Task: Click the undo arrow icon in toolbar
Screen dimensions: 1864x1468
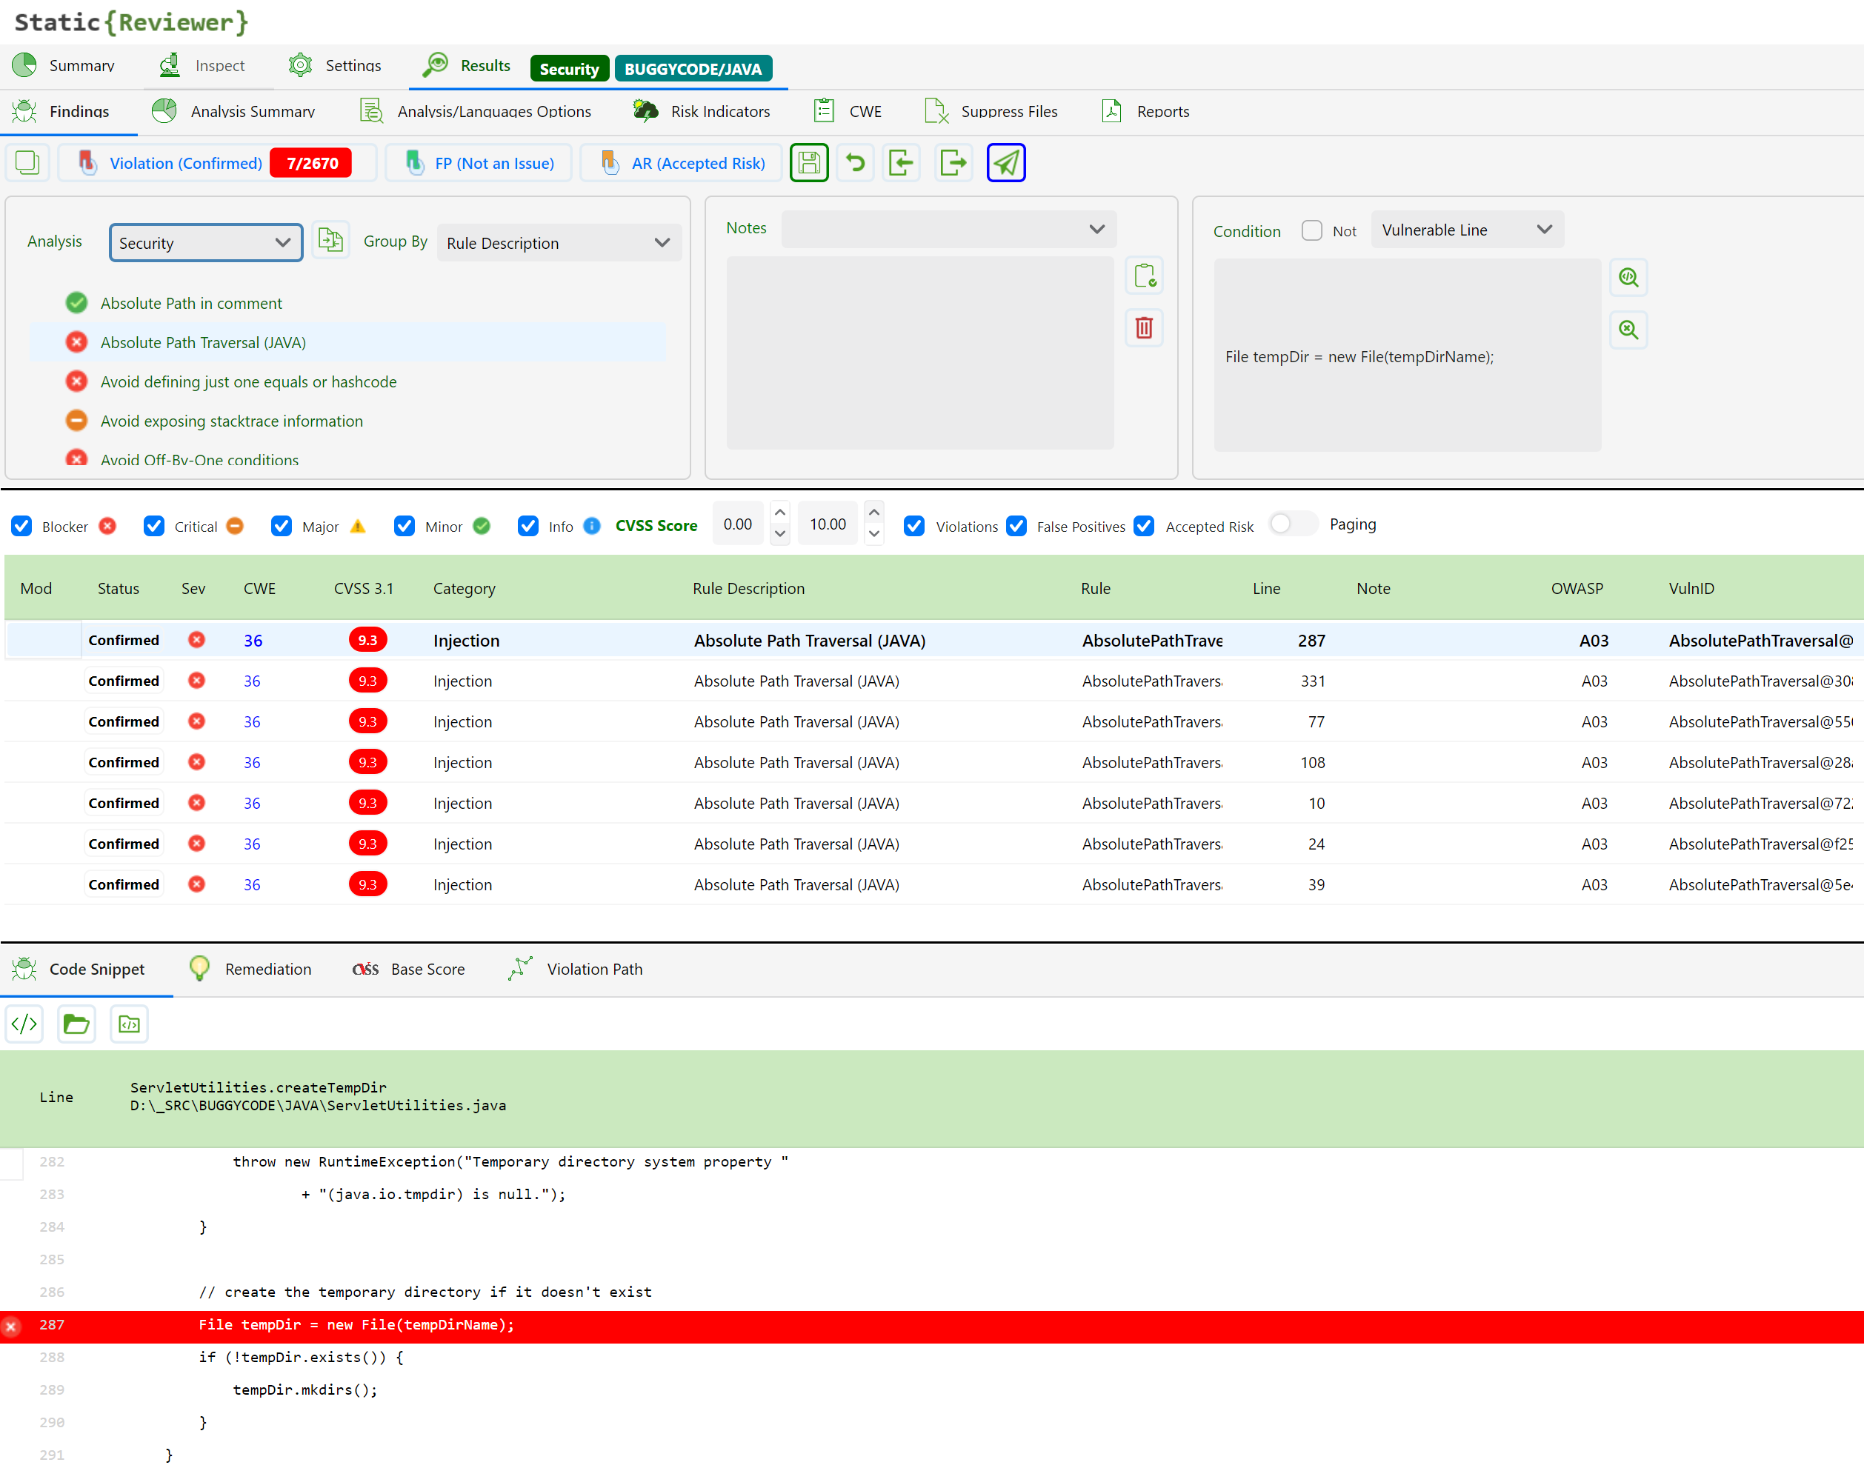Action: coord(855,162)
